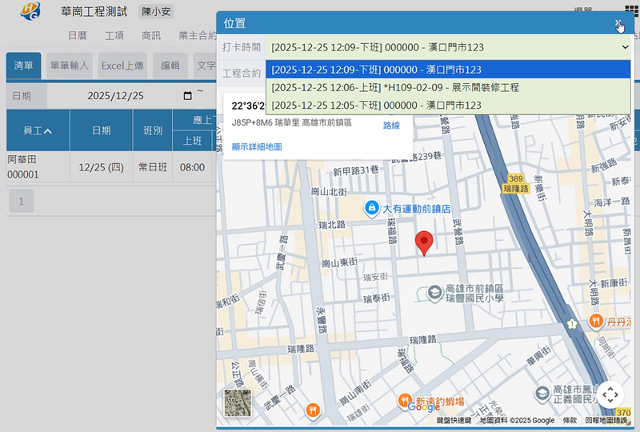Screen dimensions: 640x432
Task: Click 回報地圖錯誤 link
Action: [606, 421]
